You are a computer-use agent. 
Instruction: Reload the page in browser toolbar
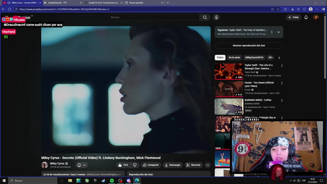9,9
